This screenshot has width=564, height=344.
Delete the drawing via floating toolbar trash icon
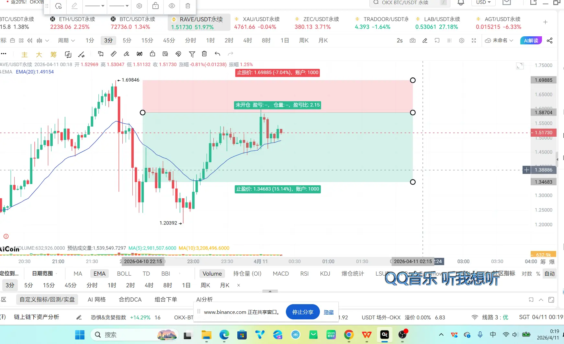click(x=188, y=6)
